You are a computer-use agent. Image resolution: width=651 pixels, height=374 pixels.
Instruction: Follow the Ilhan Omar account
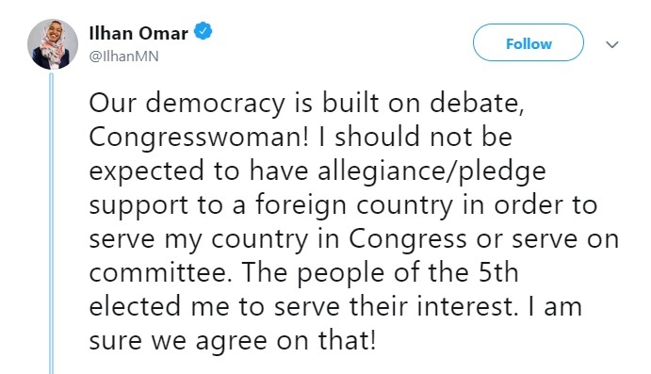tap(529, 42)
